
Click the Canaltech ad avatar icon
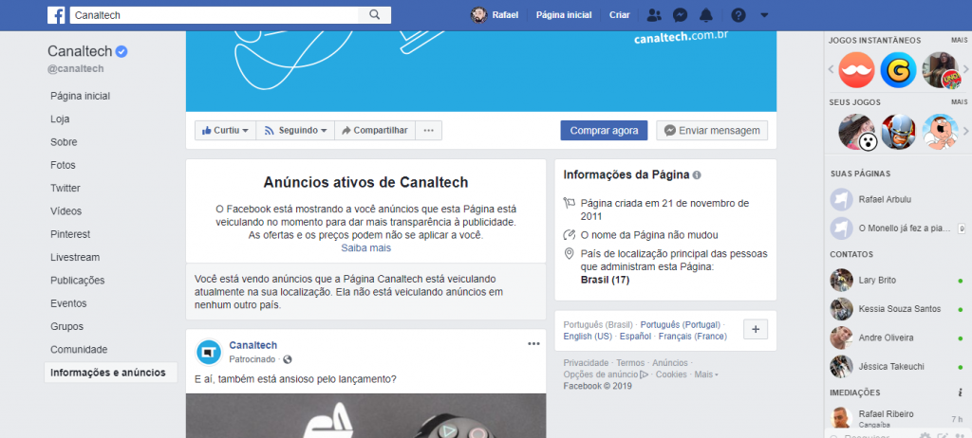(x=209, y=353)
